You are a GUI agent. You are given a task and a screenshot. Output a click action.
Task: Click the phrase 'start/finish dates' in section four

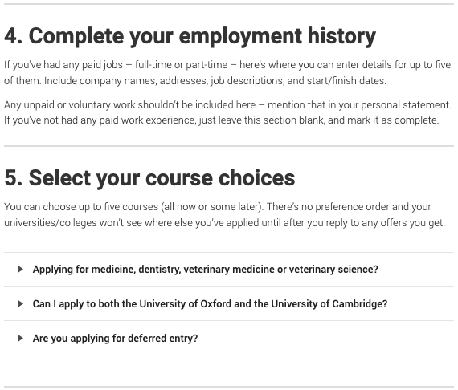click(346, 81)
